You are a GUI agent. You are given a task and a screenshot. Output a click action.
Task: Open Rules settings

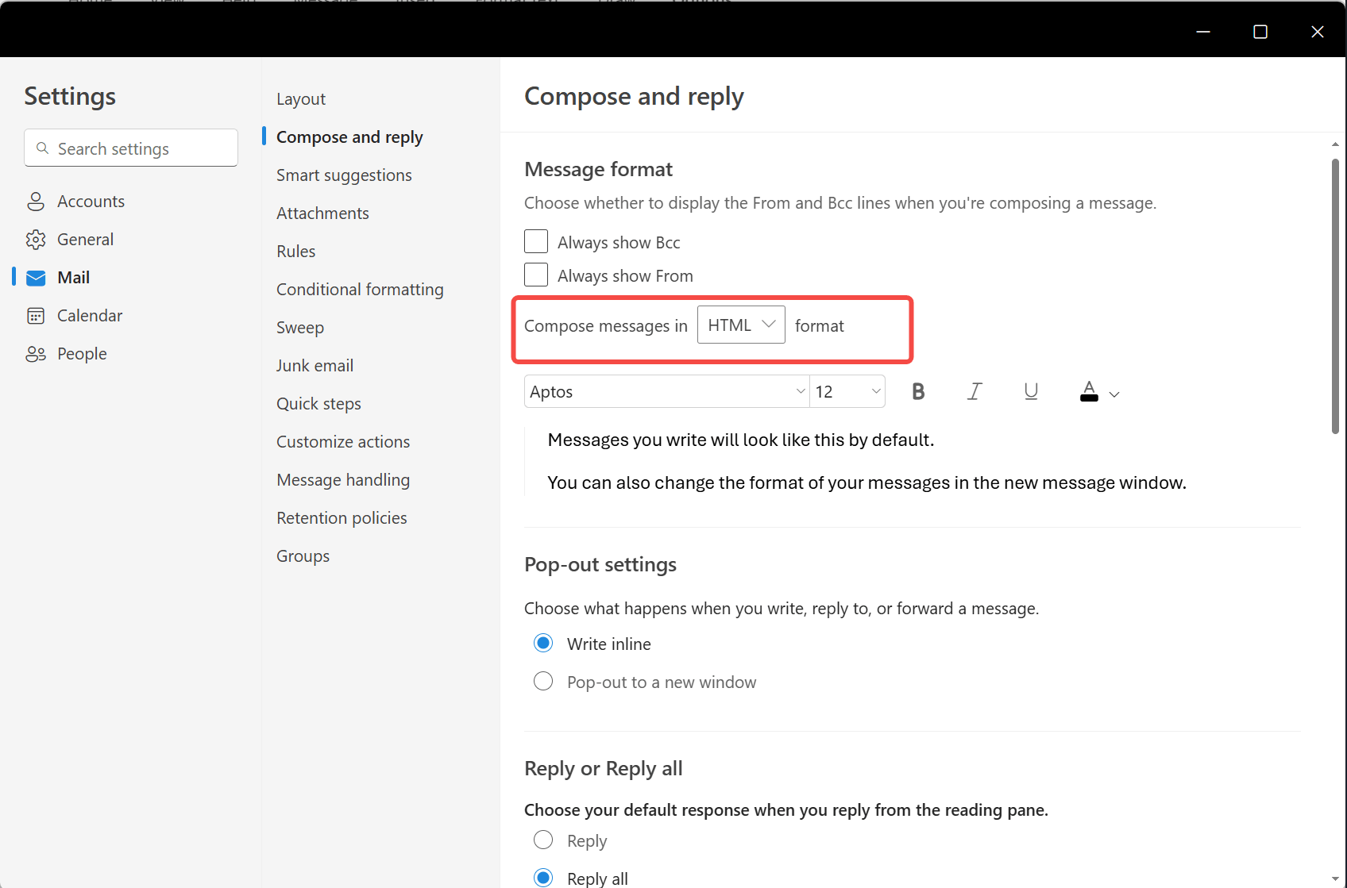pyautogui.click(x=295, y=252)
